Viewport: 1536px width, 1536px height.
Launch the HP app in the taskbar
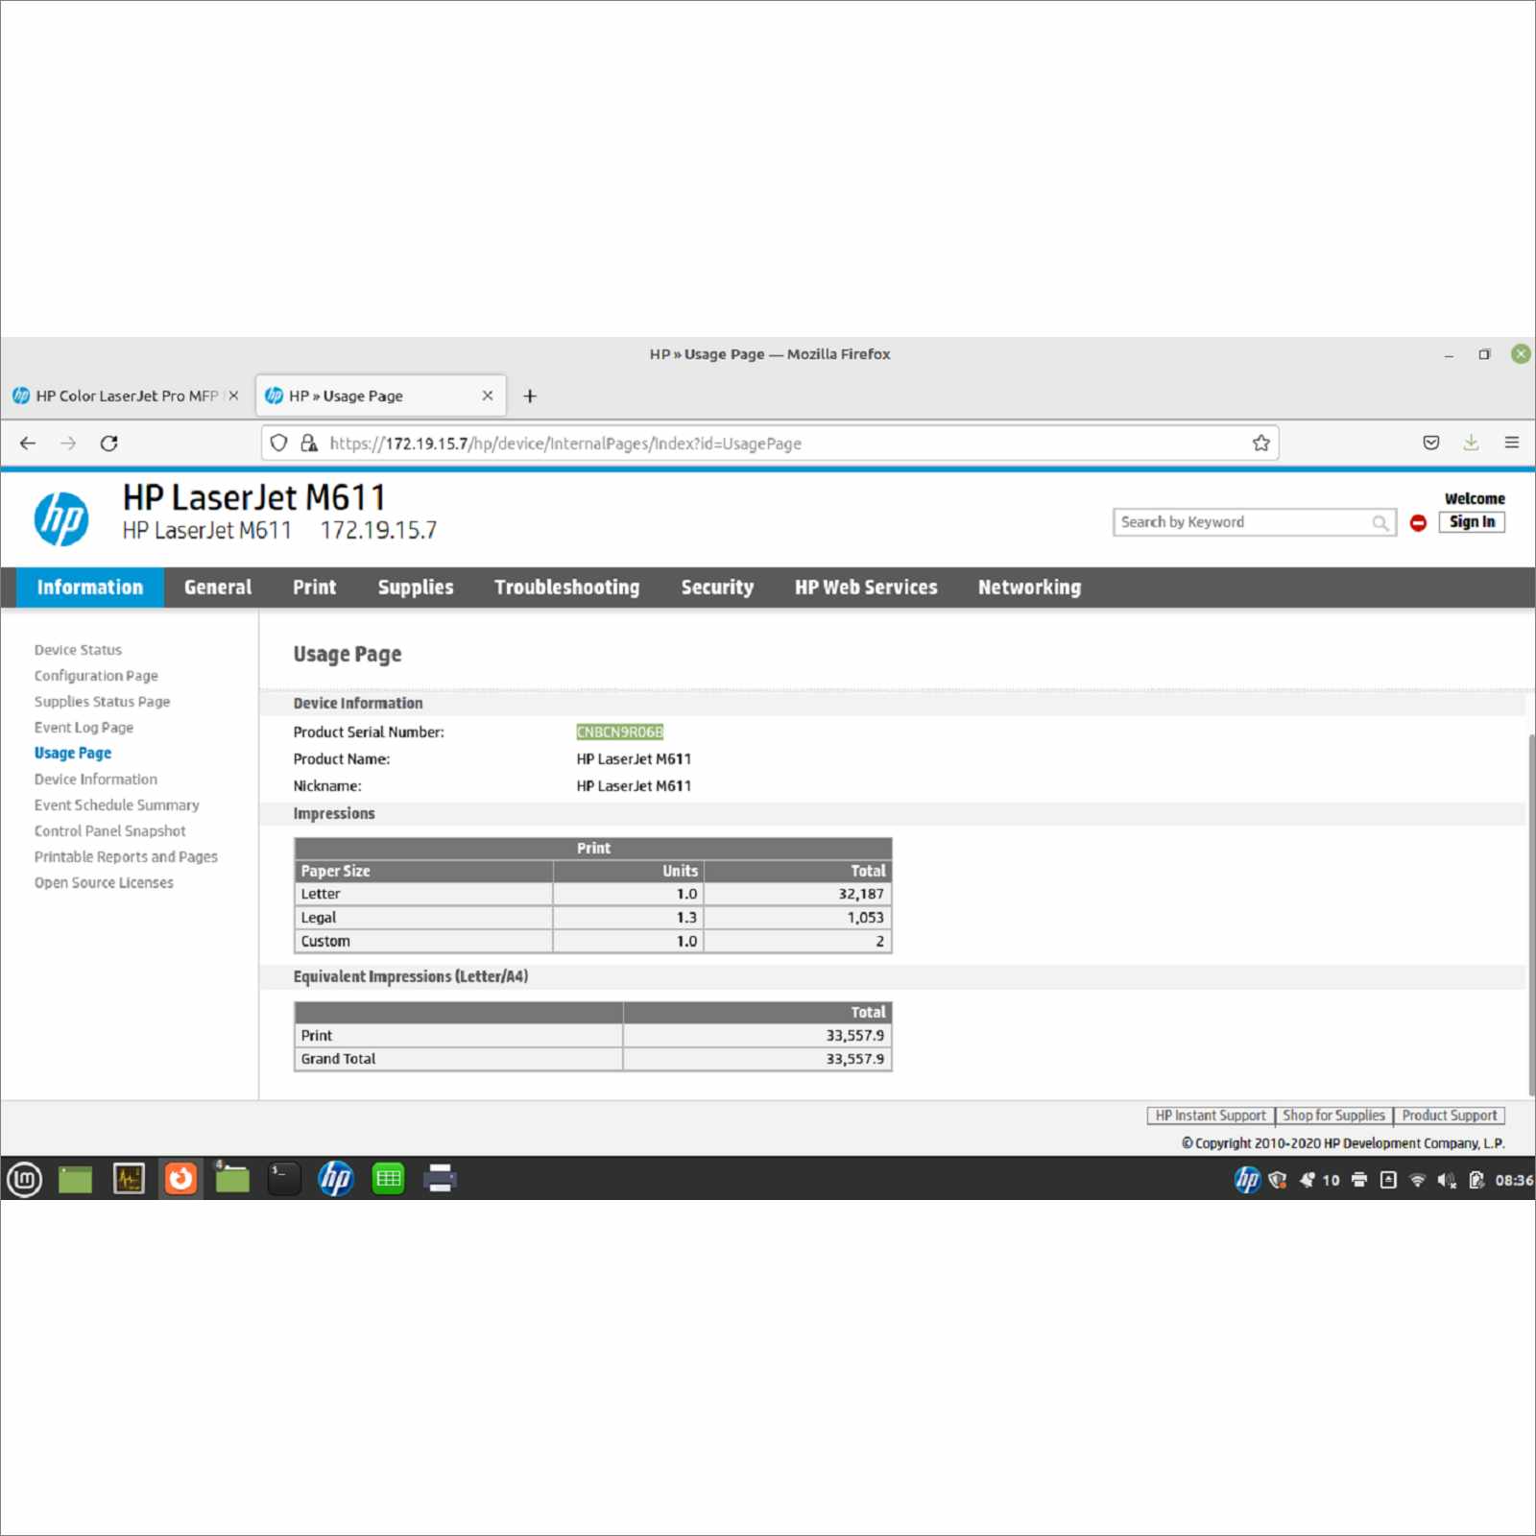pos(336,1179)
